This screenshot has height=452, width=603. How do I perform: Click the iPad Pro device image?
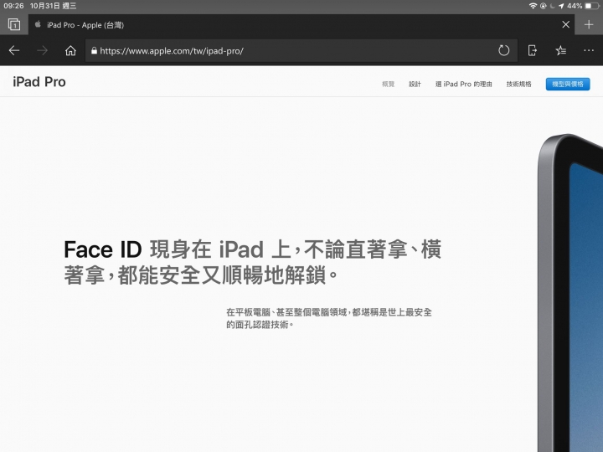[570, 293]
